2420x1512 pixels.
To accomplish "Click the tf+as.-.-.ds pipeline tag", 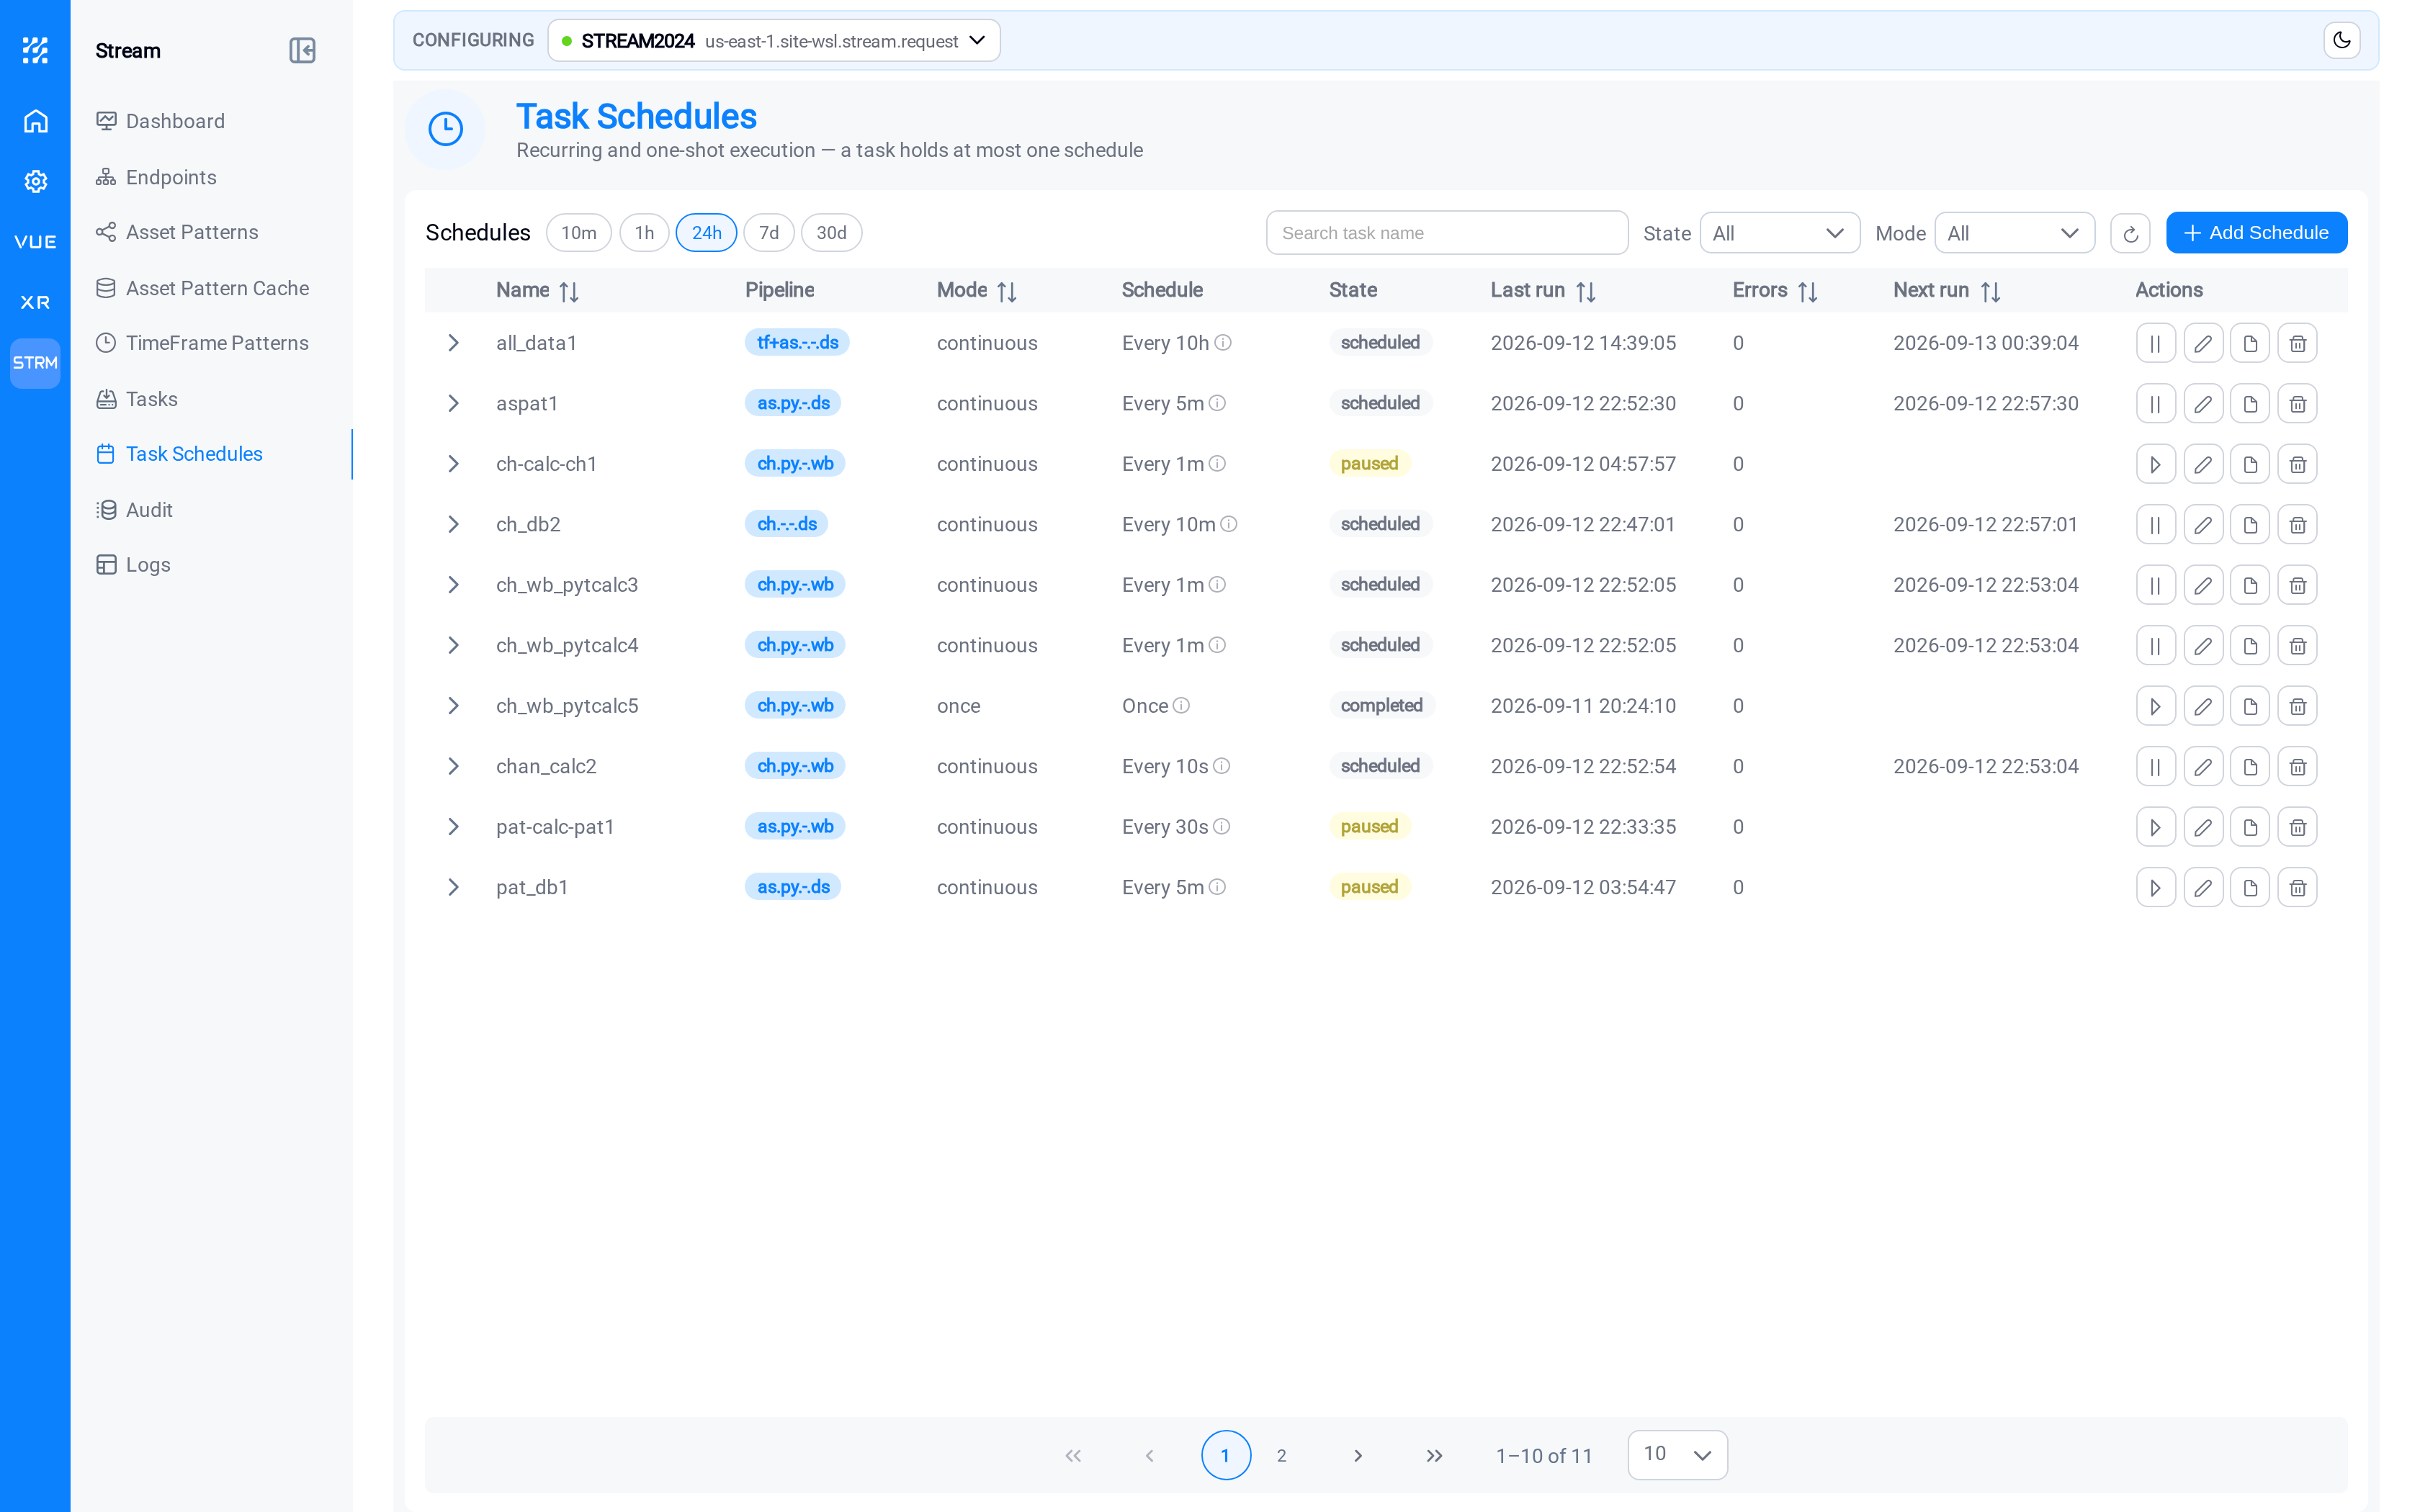I will [797, 343].
